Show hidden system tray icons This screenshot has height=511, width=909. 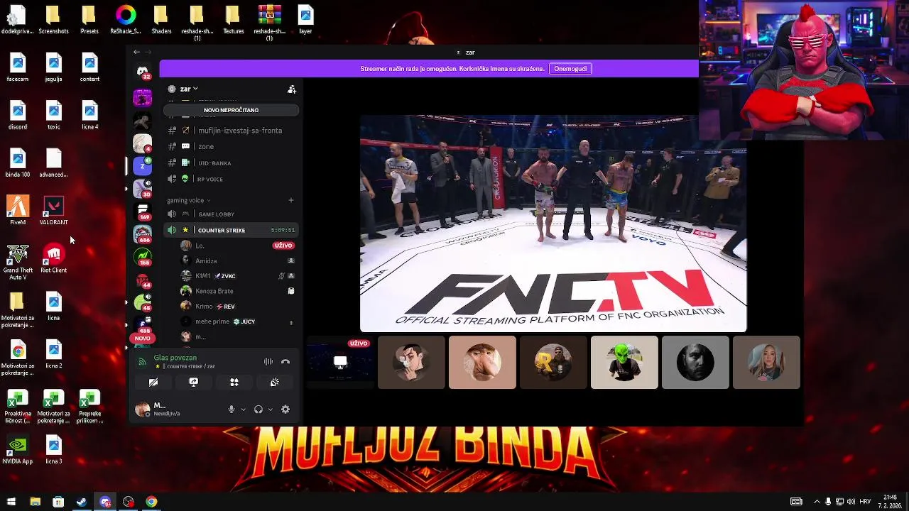pyautogui.click(x=817, y=502)
